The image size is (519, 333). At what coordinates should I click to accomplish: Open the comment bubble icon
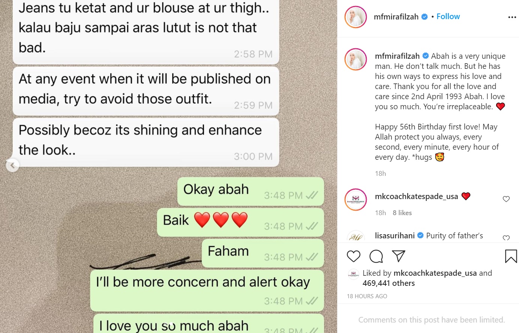(376, 256)
